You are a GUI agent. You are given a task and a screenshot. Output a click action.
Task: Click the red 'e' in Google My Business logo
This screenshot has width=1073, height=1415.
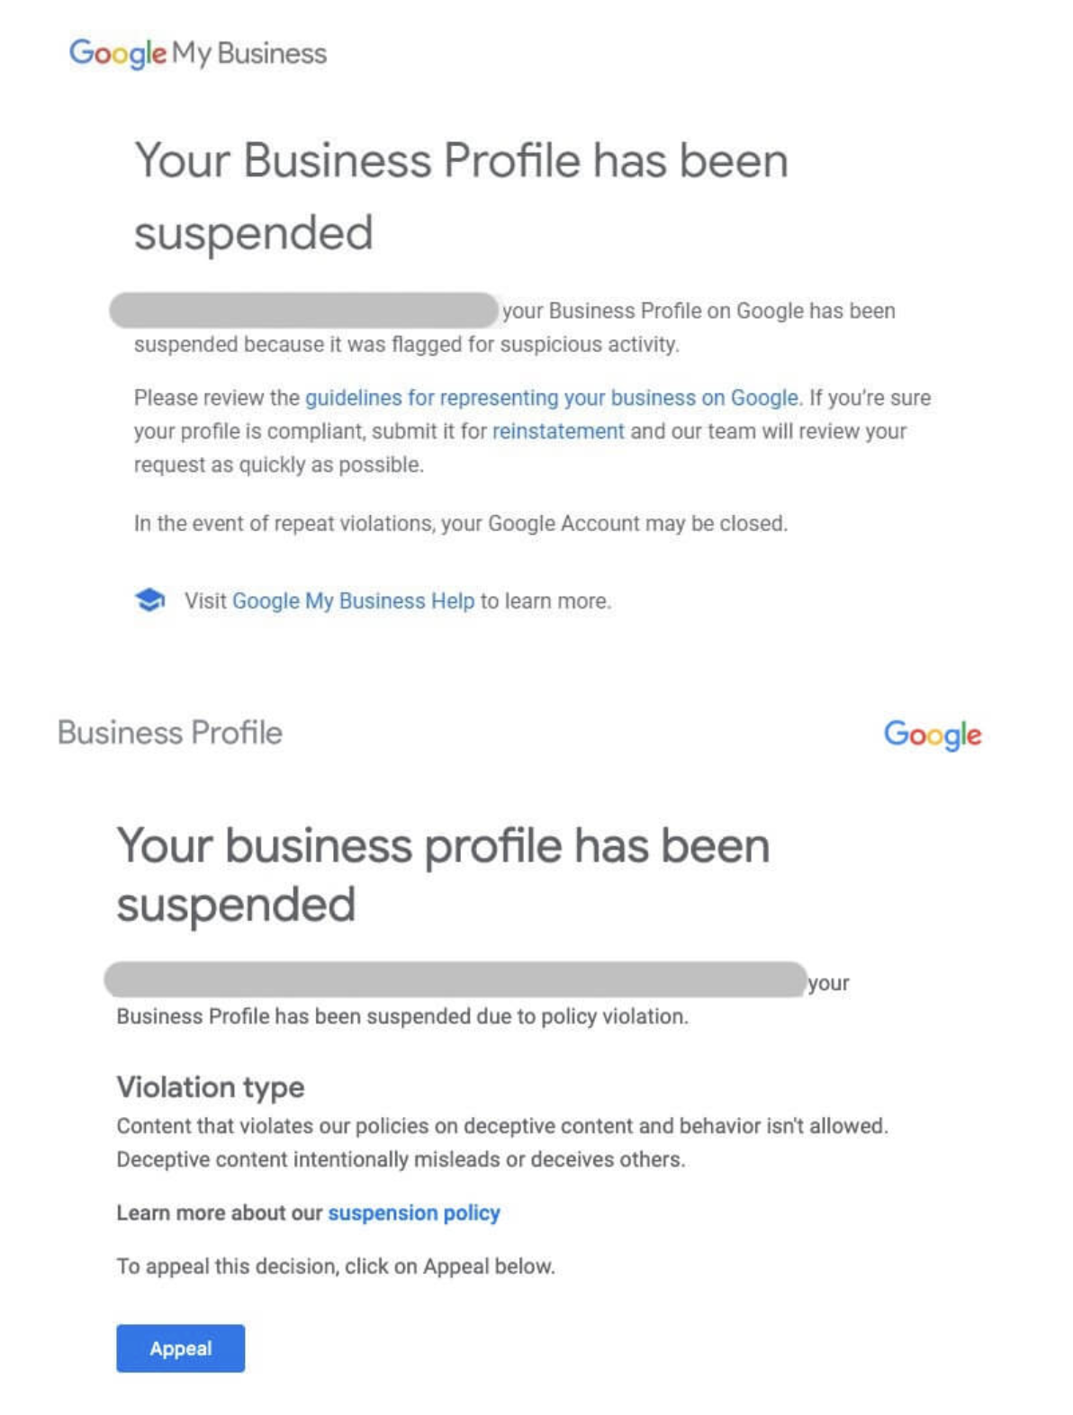pos(158,56)
